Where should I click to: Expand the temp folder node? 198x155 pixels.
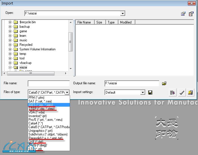pos(10,54)
